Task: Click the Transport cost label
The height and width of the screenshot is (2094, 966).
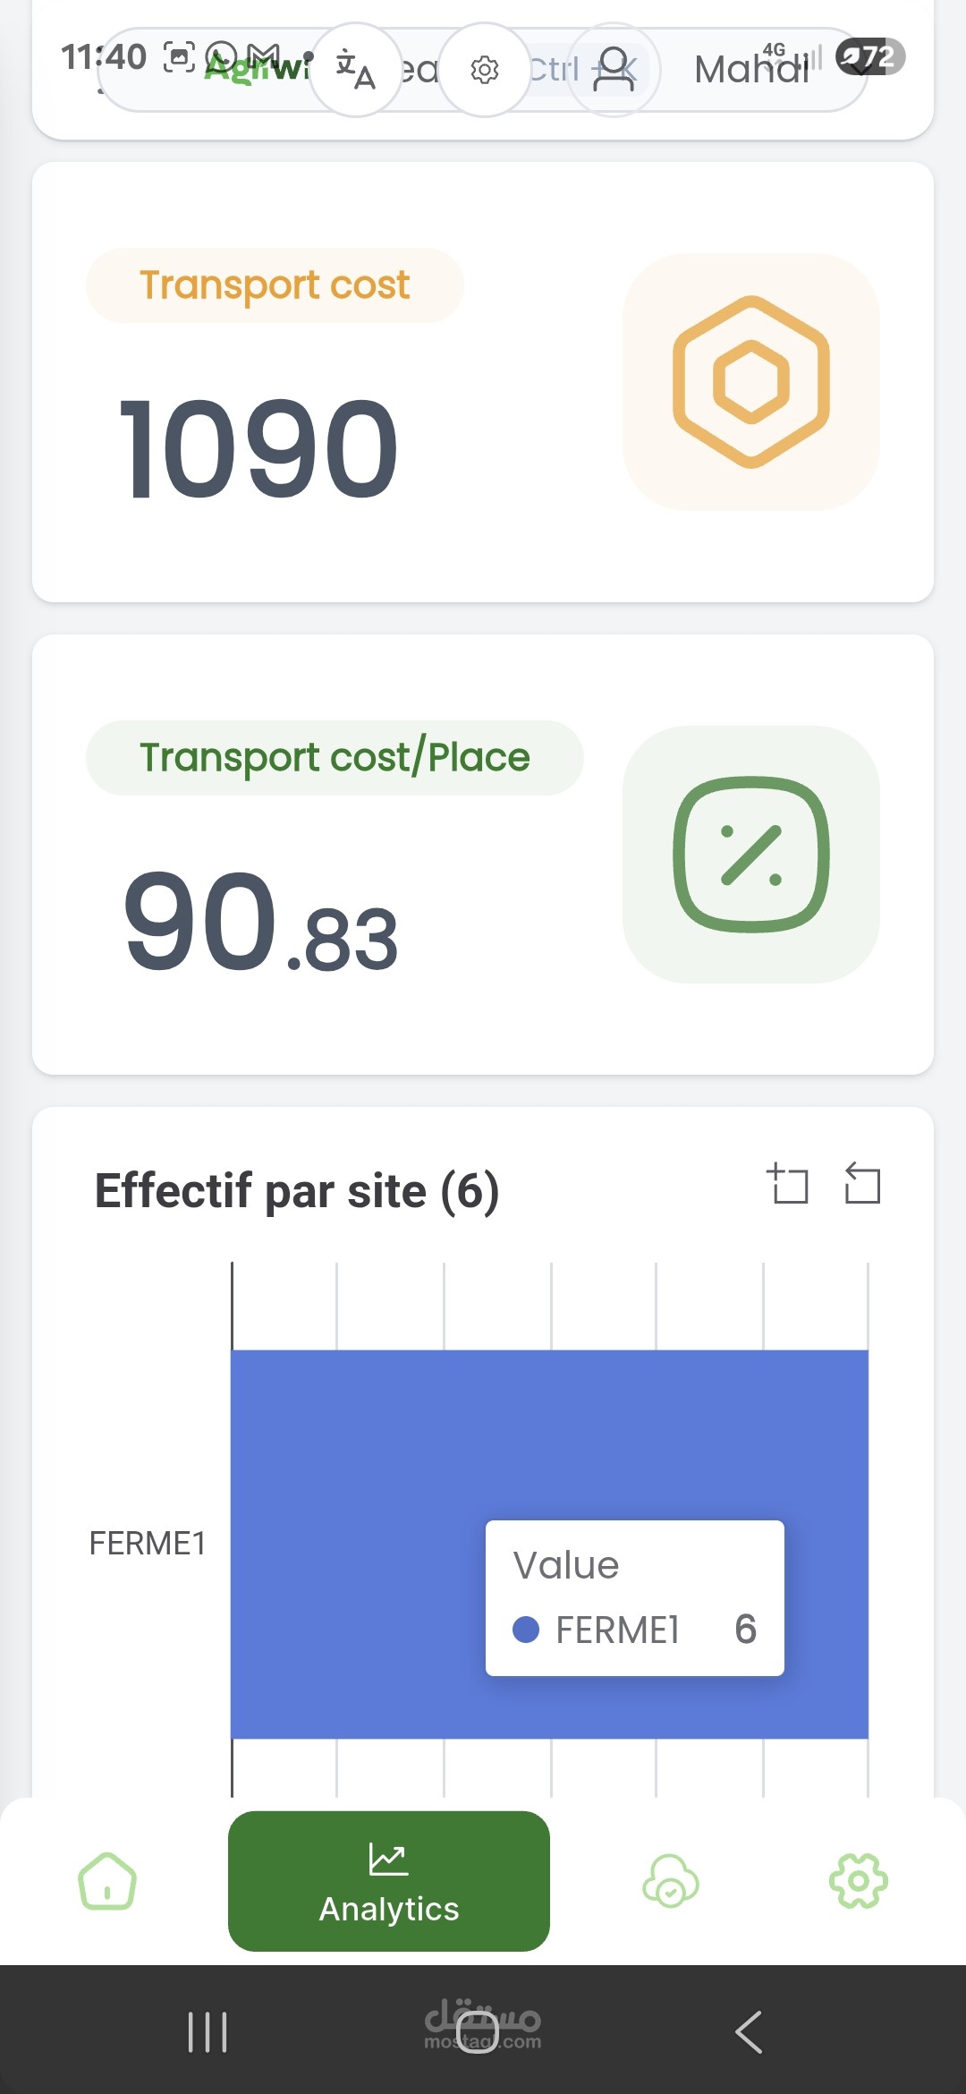Action: (275, 285)
